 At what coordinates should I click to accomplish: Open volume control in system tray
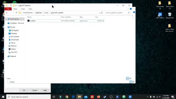(x=160, y=97)
